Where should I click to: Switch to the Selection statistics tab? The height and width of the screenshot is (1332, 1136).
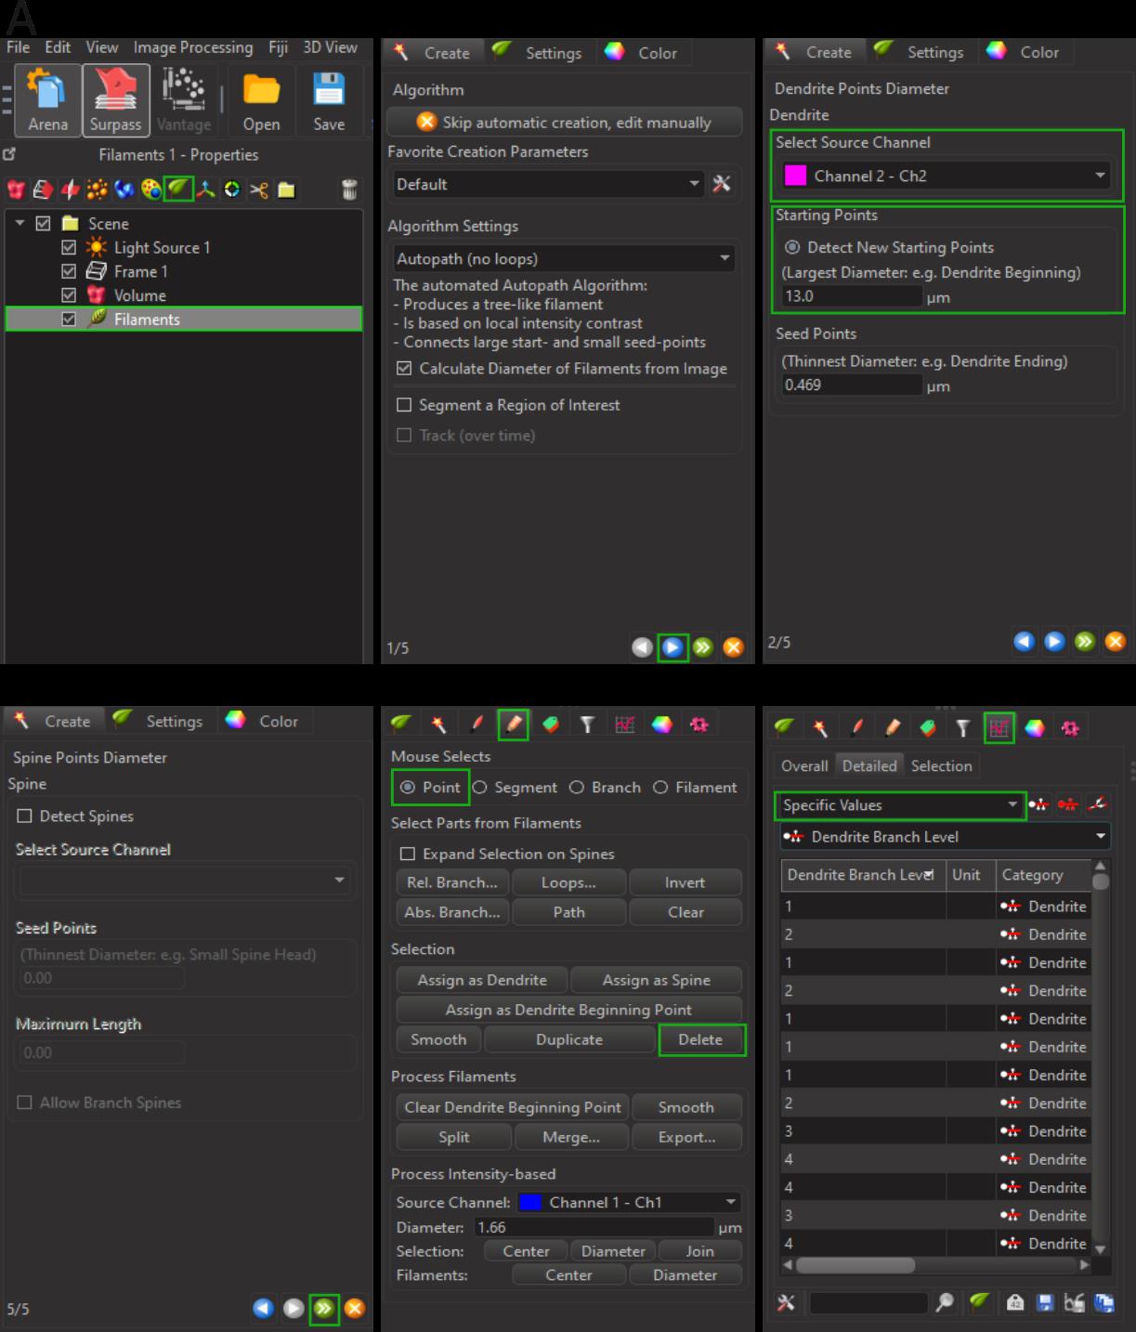coord(941,765)
